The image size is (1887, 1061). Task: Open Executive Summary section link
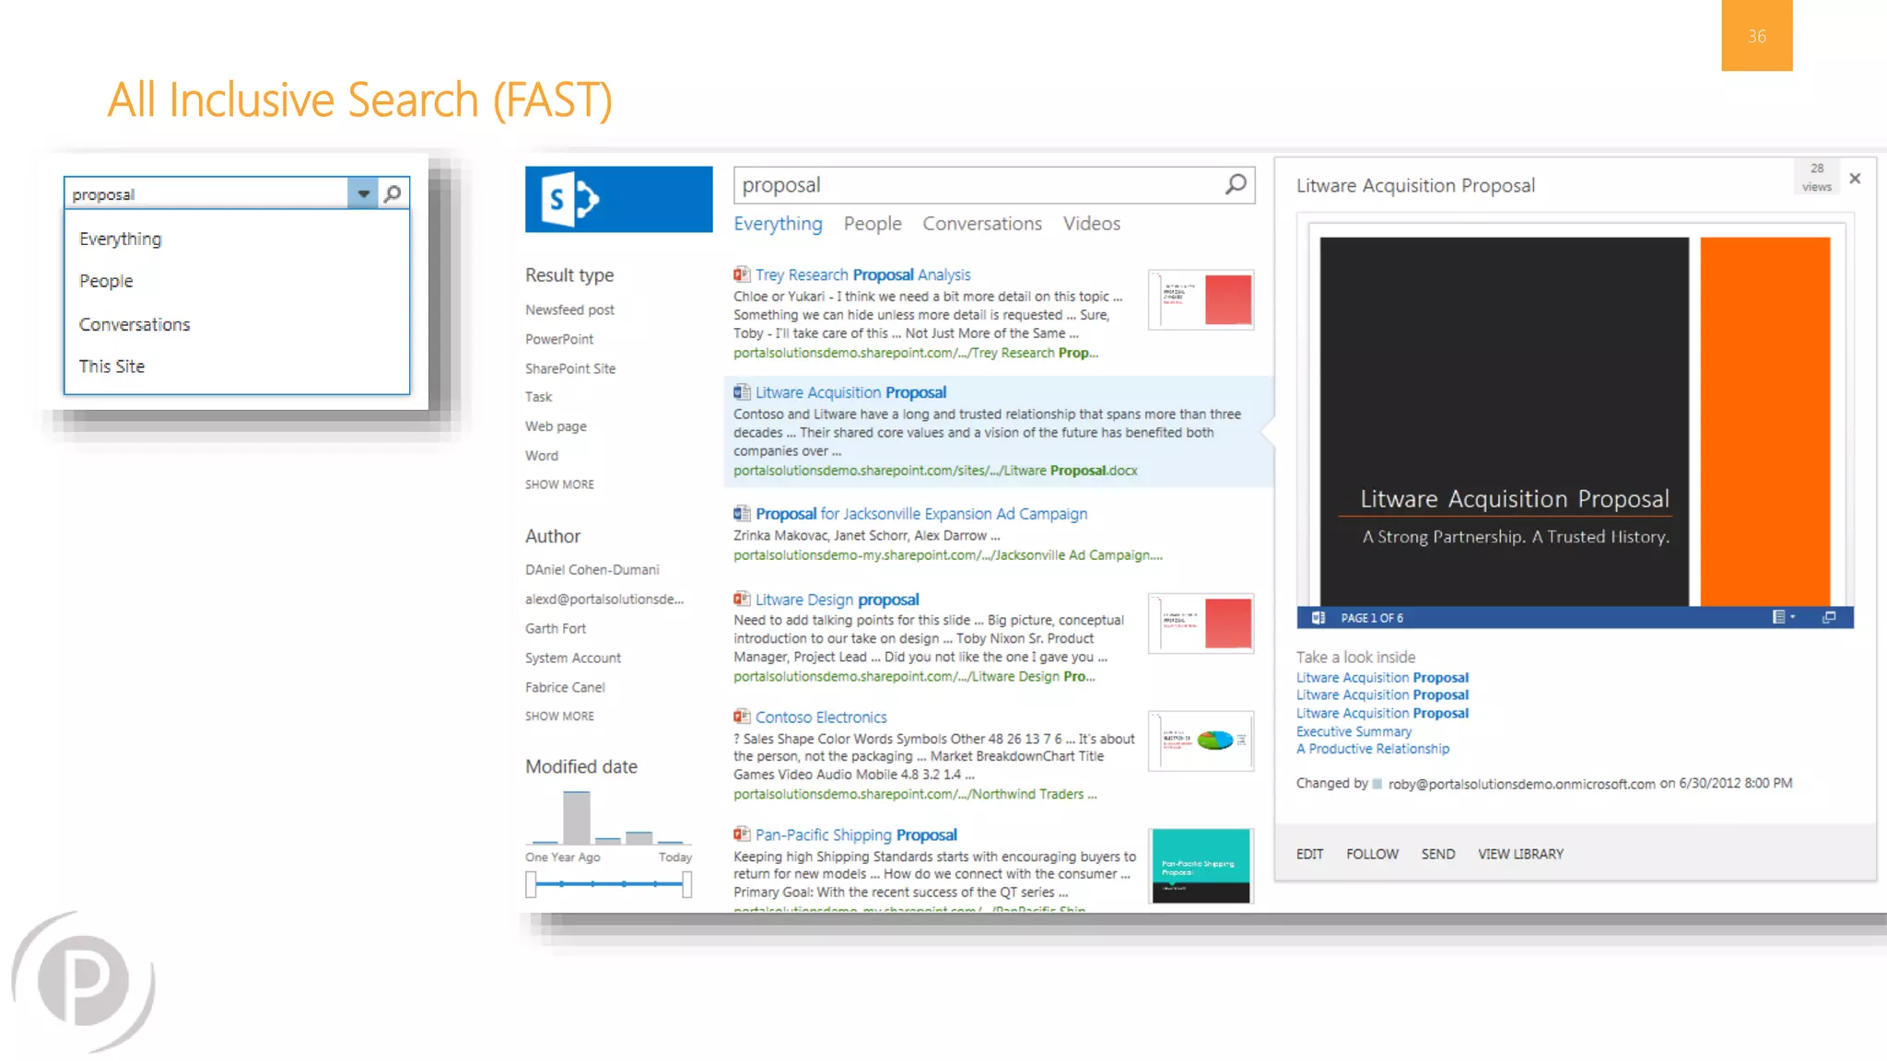[x=1354, y=731]
